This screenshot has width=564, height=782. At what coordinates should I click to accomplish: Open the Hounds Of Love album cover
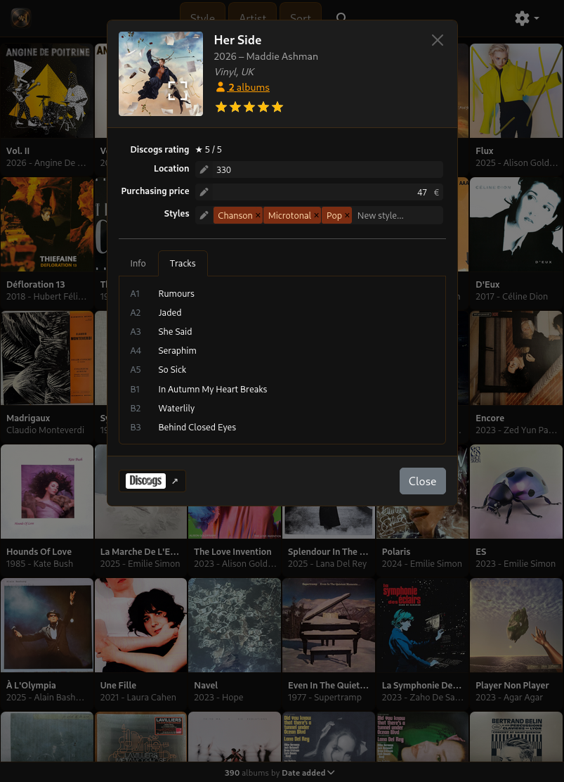pyautogui.click(x=47, y=492)
